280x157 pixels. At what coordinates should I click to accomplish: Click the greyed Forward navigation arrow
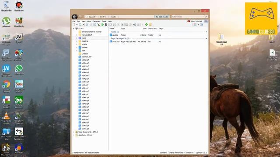80,17
